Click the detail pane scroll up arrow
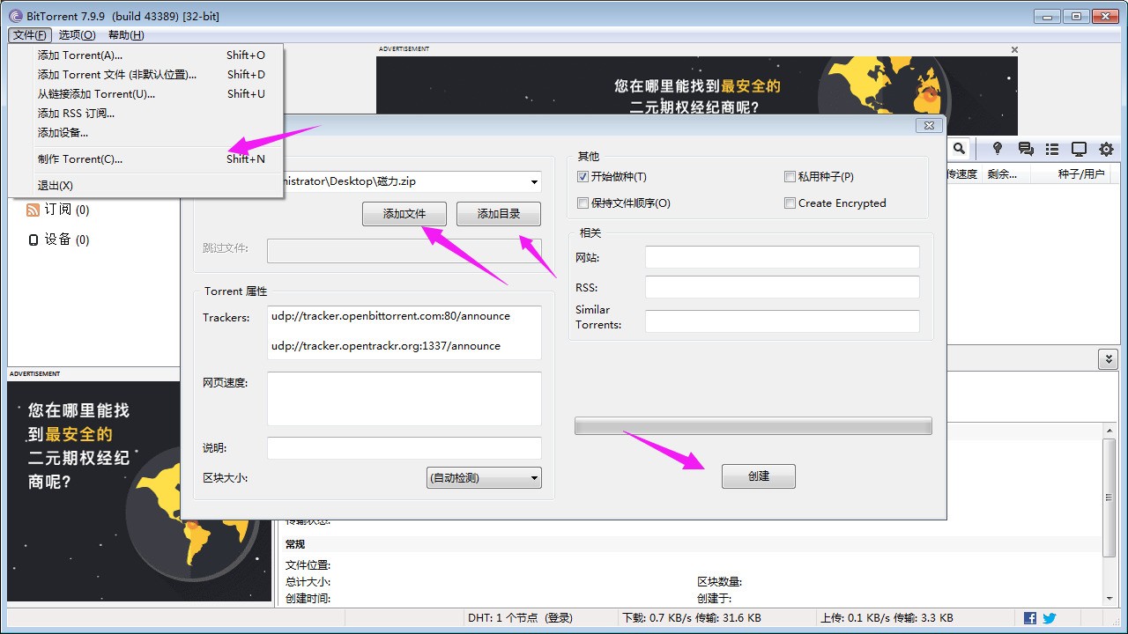Screen dimensions: 1128x634 [x=1109, y=431]
